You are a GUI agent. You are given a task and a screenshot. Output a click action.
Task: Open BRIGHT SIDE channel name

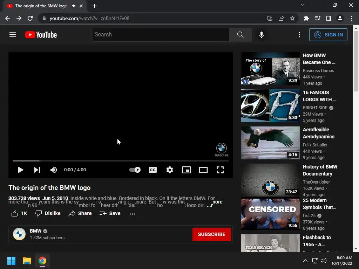315,108
